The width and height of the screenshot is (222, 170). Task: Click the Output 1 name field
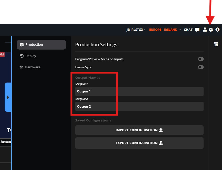[139, 91]
